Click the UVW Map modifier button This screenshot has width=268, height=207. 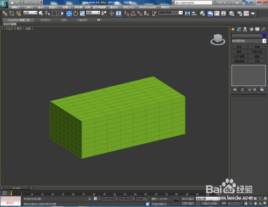click(x=239, y=56)
